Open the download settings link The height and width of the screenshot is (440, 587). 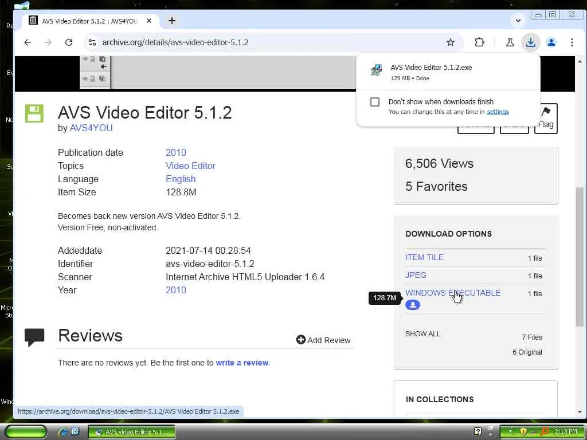point(498,112)
